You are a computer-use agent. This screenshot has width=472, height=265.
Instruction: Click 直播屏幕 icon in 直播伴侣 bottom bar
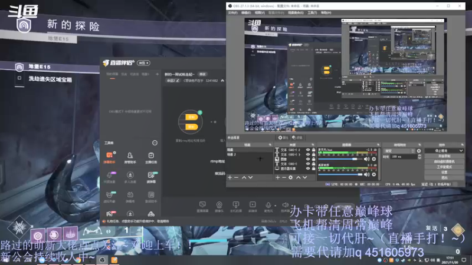(x=202, y=207)
